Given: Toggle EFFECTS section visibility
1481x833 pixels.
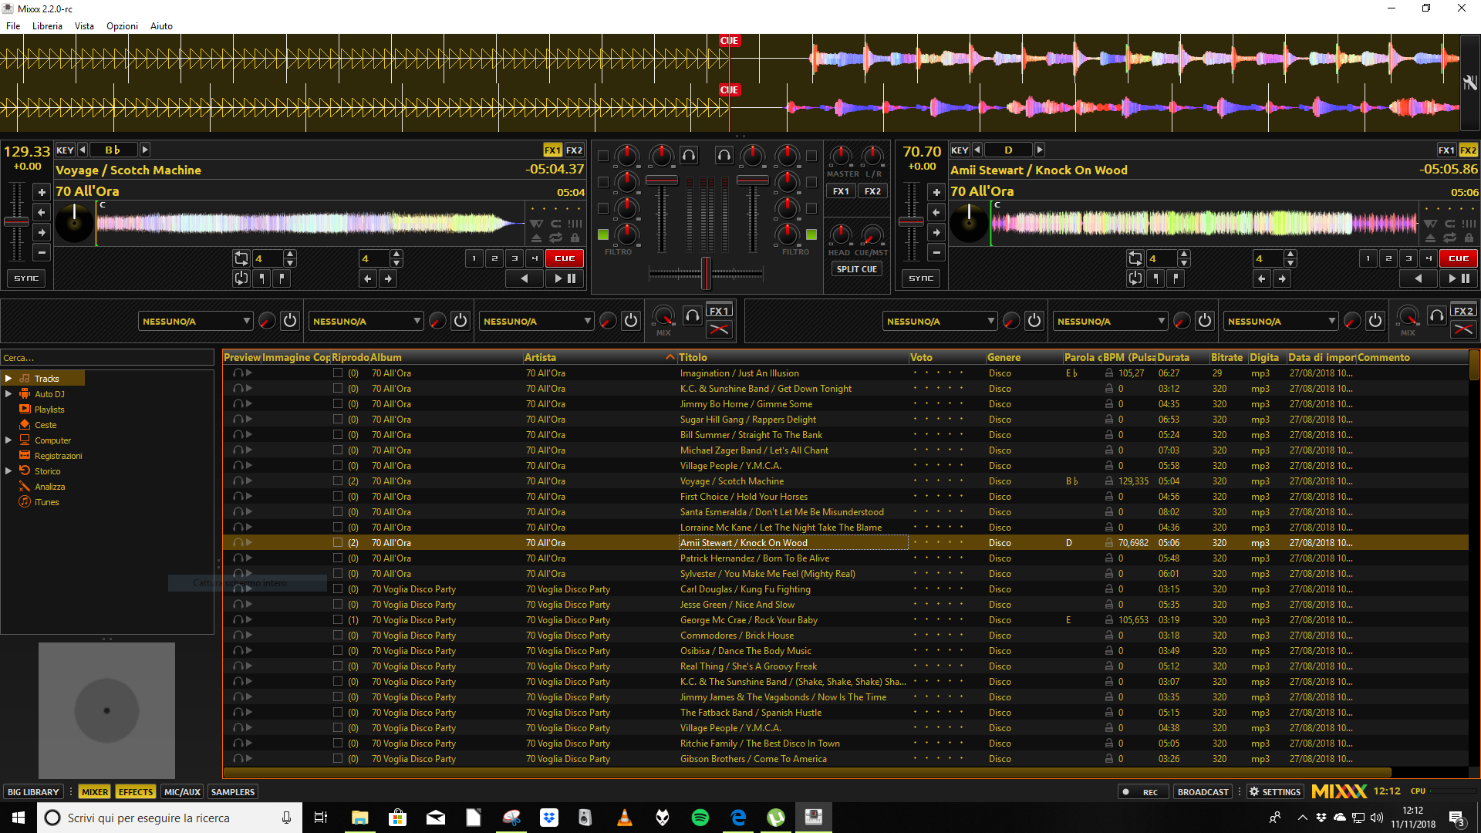Looking at the screenshot, I should click(136, 792).
